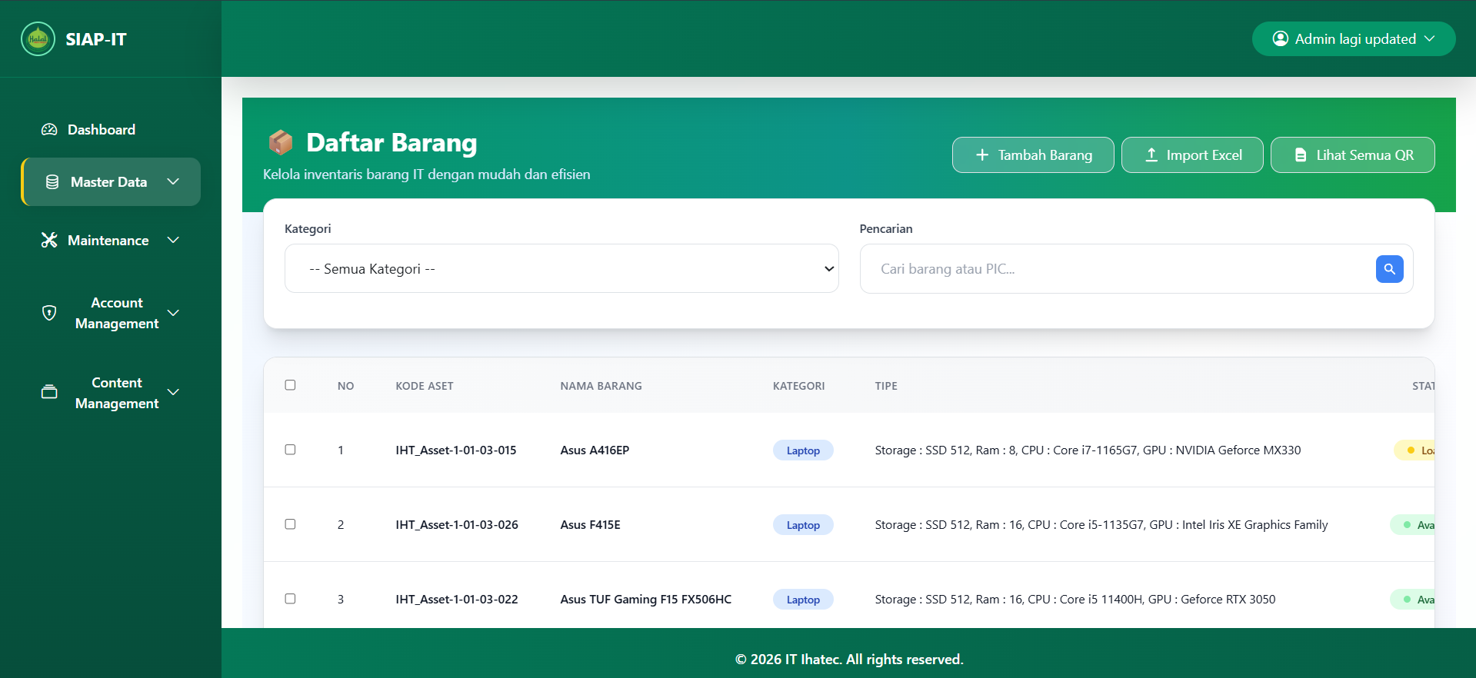Open the Admin lagi updated user menu
The image size is (1476, 678).
point(1354,38)
